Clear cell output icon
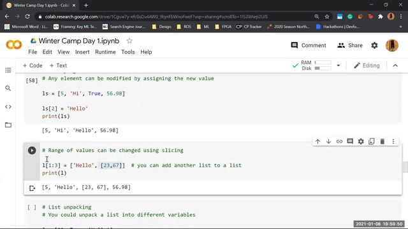 pyautogui.click(x=32, y=188)
